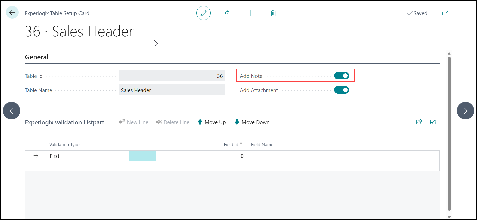The height and width of the screenshot is (220, 477).
Task: Expand the validation listpart to full view
Action: coord(433,122)
